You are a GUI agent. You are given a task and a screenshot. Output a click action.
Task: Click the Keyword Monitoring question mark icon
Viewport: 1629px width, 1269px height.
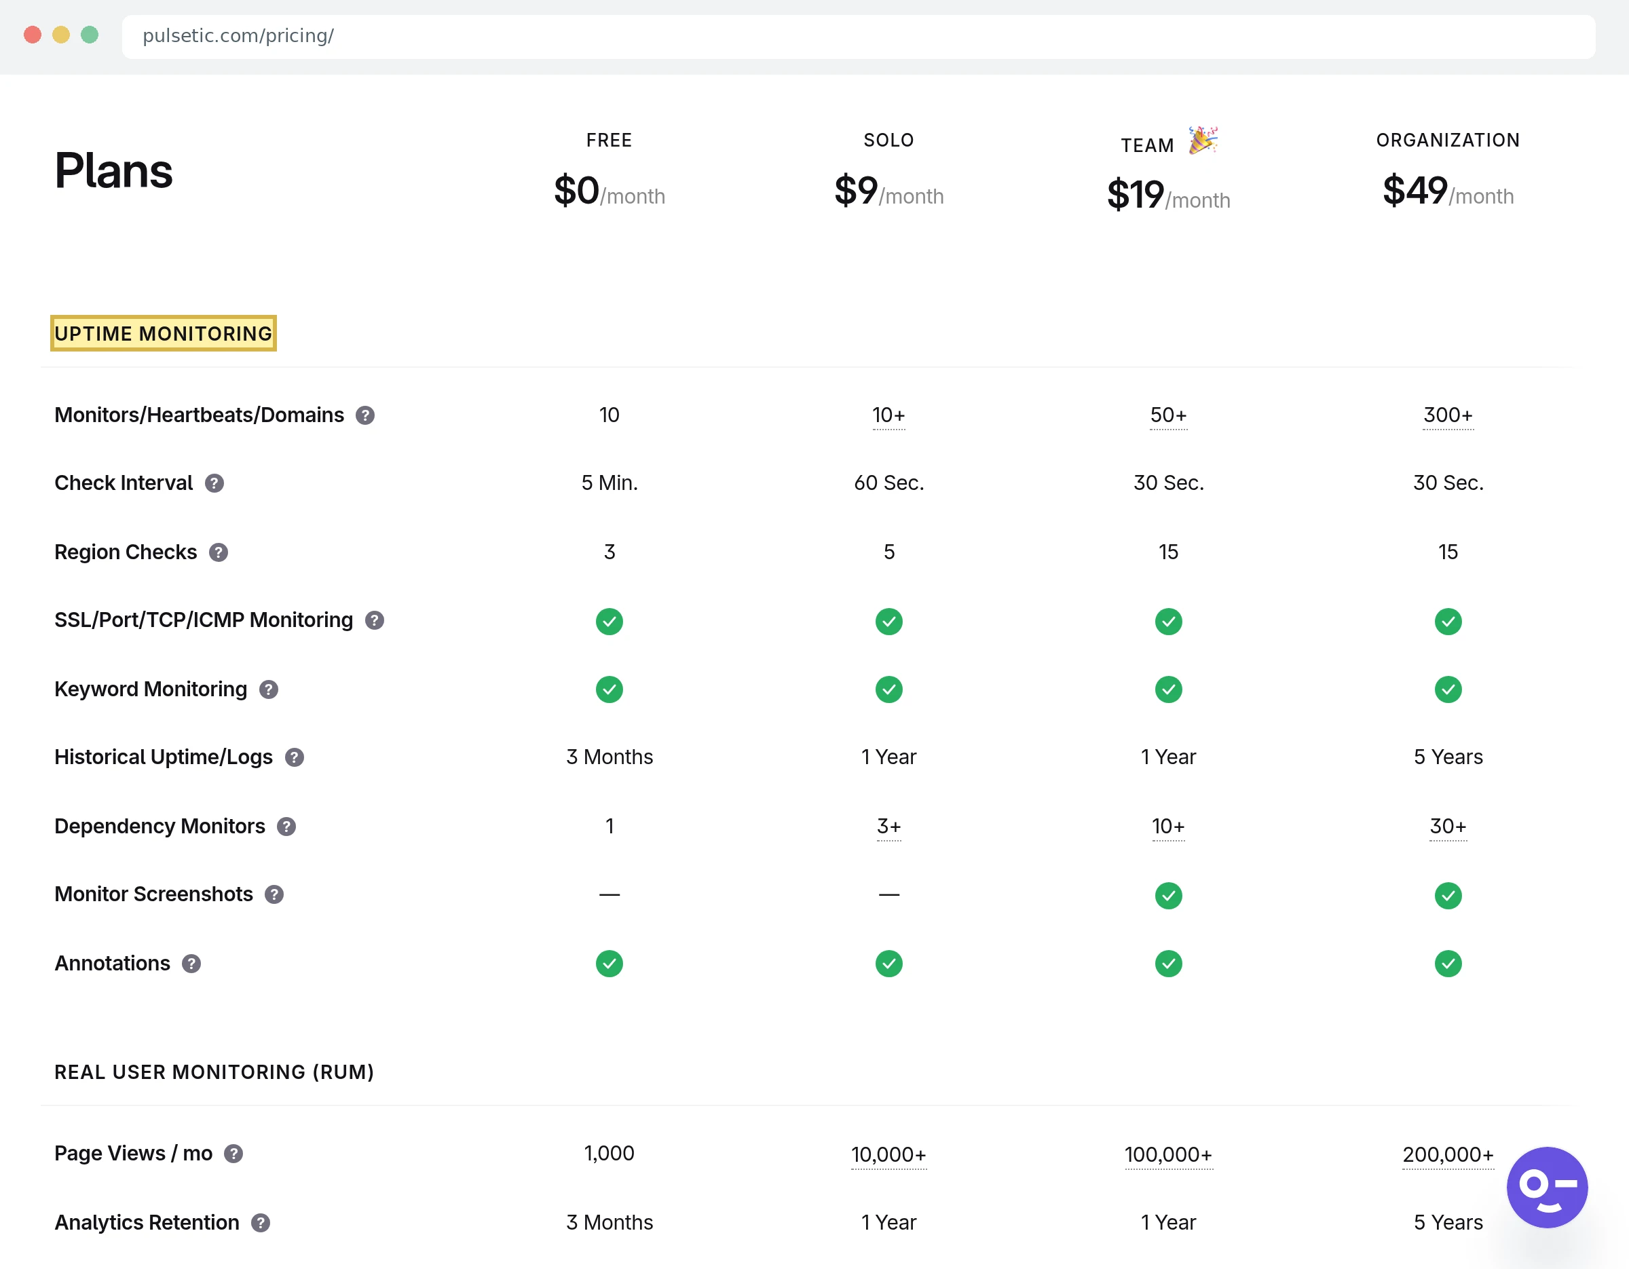269,689
